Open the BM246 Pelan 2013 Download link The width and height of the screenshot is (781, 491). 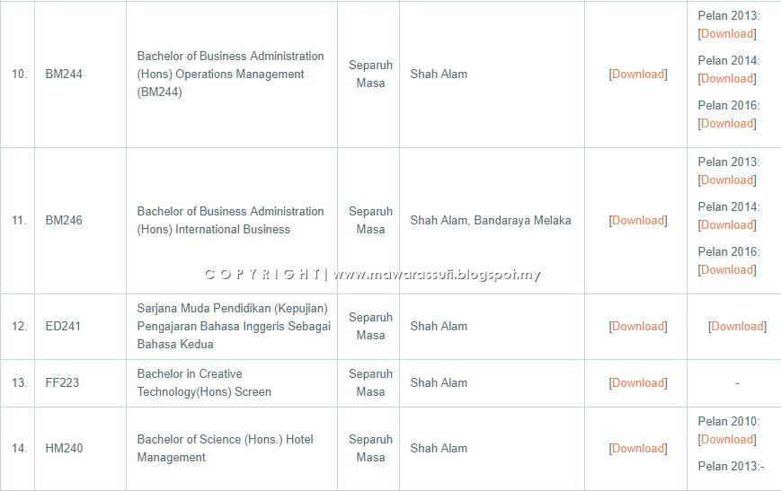coord(727,180)
